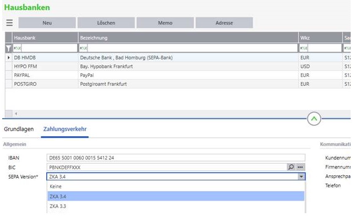Click the EUR cell of the DB HMDB row
This screenshot has height=217, width=354.
tap(320, 58)
